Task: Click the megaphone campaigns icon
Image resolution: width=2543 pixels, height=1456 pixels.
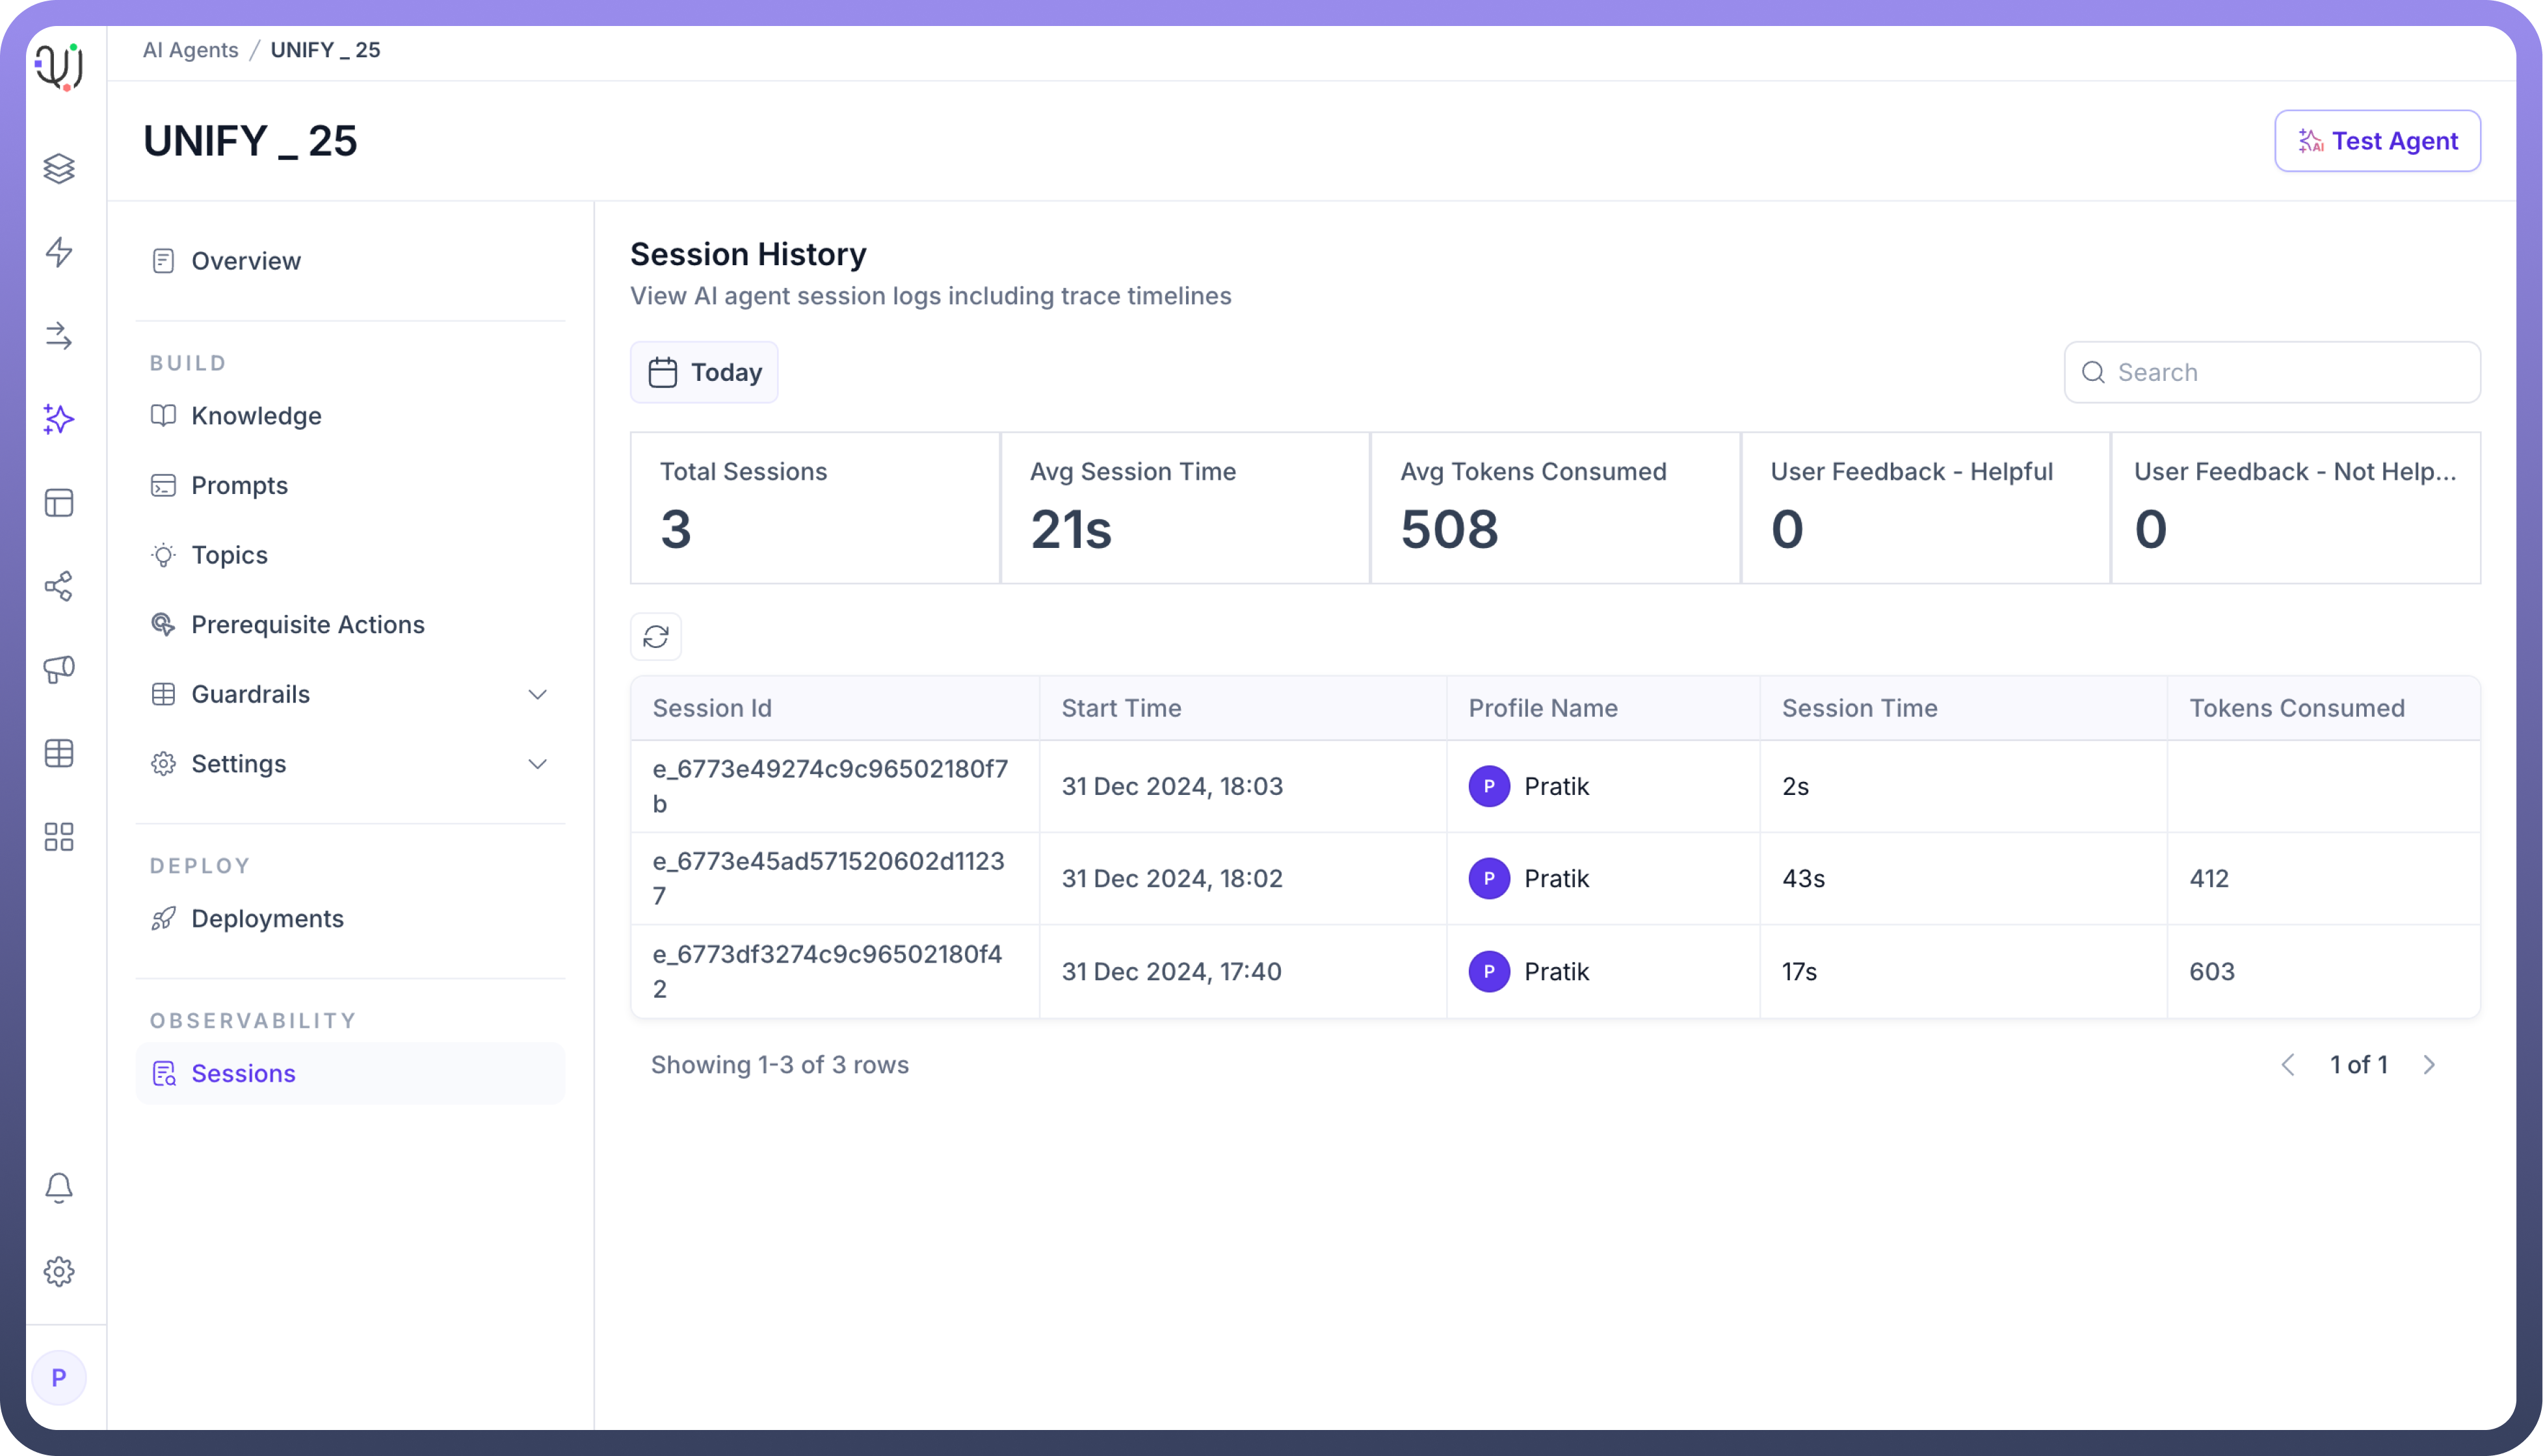Action: coord(59,669)
